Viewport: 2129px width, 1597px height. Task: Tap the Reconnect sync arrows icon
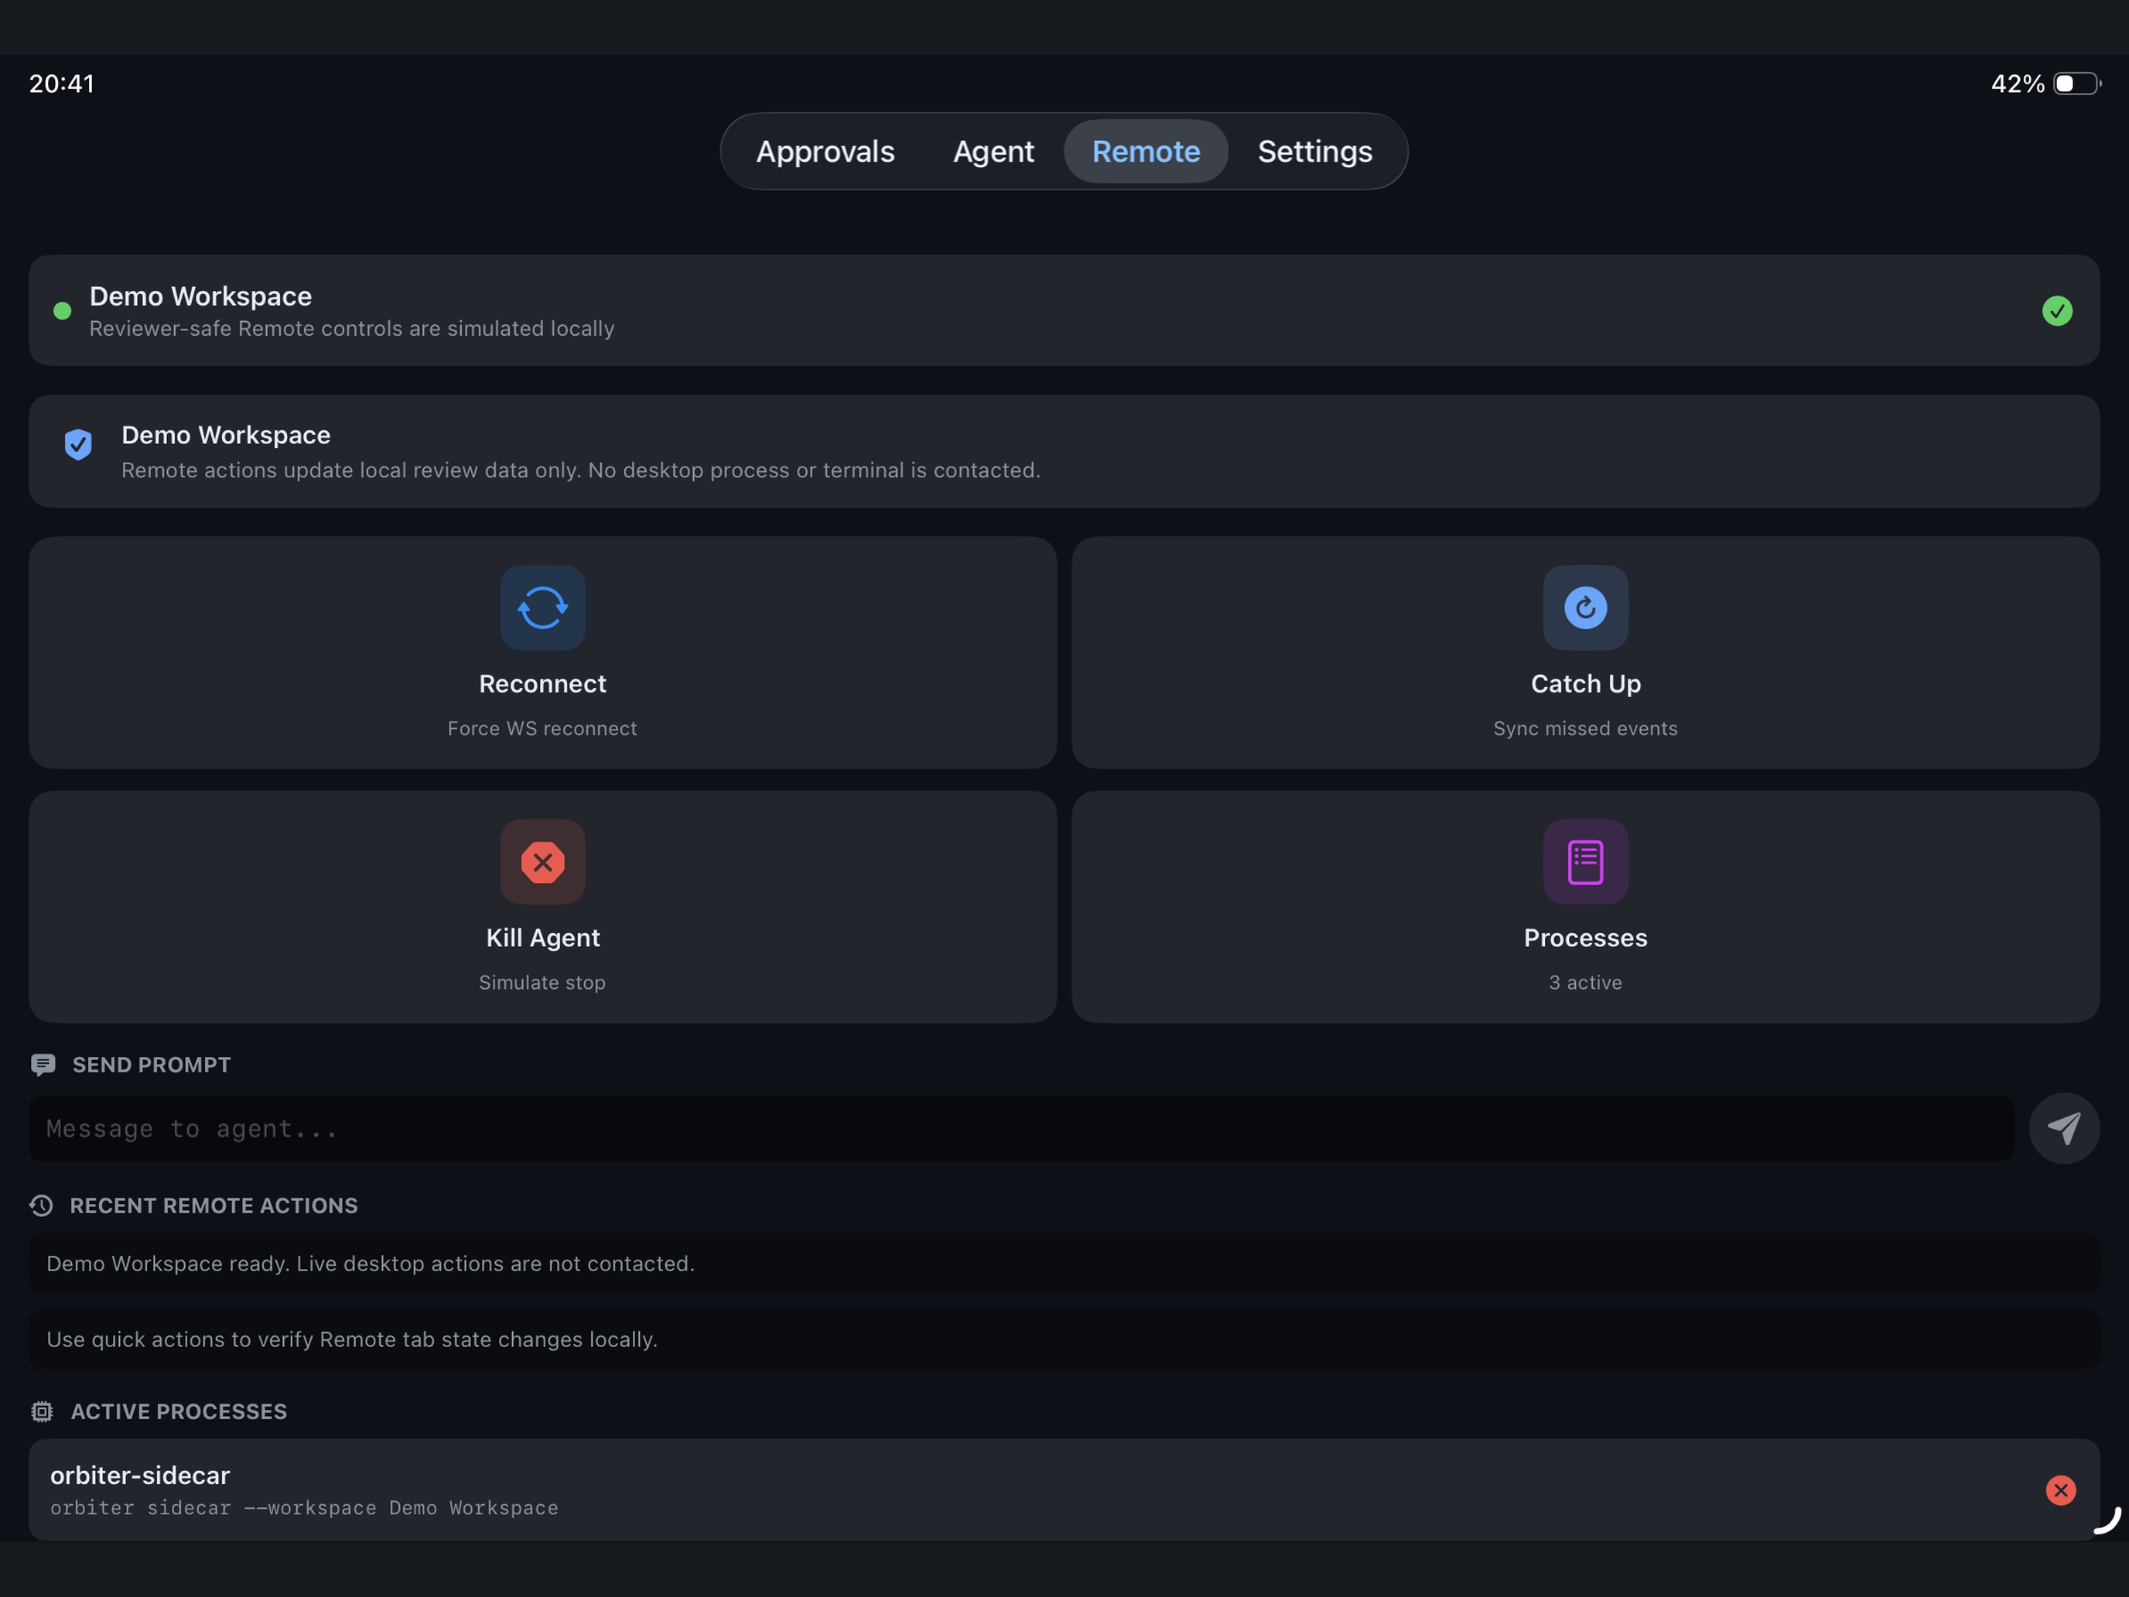point(543,607)
